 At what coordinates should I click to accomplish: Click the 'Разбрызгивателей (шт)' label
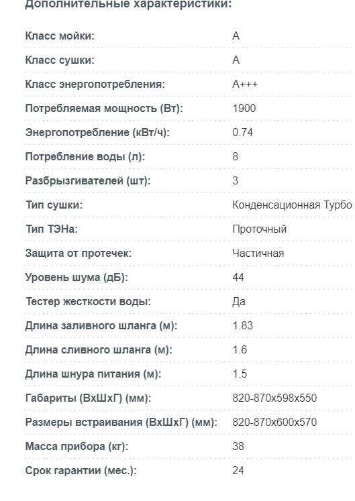tap(88, 181)
